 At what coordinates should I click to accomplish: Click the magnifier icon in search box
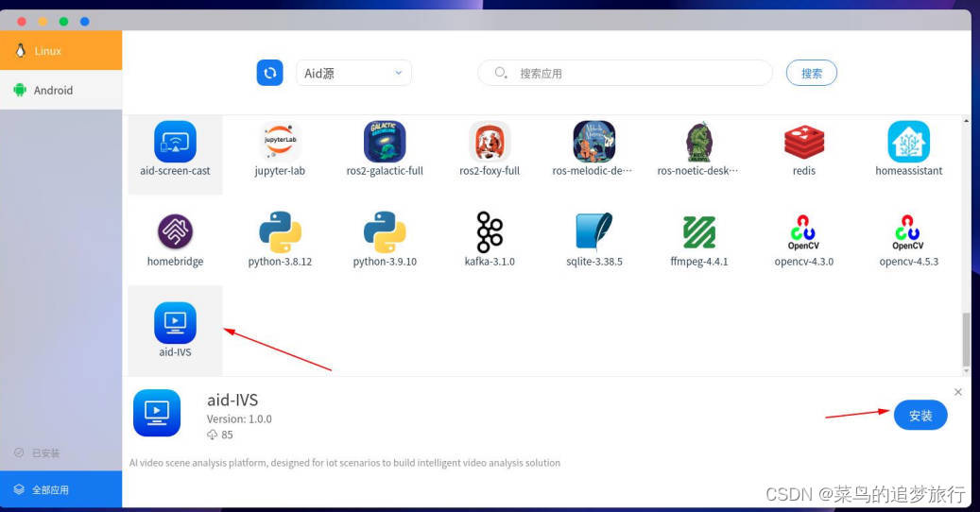click(501, 73)
